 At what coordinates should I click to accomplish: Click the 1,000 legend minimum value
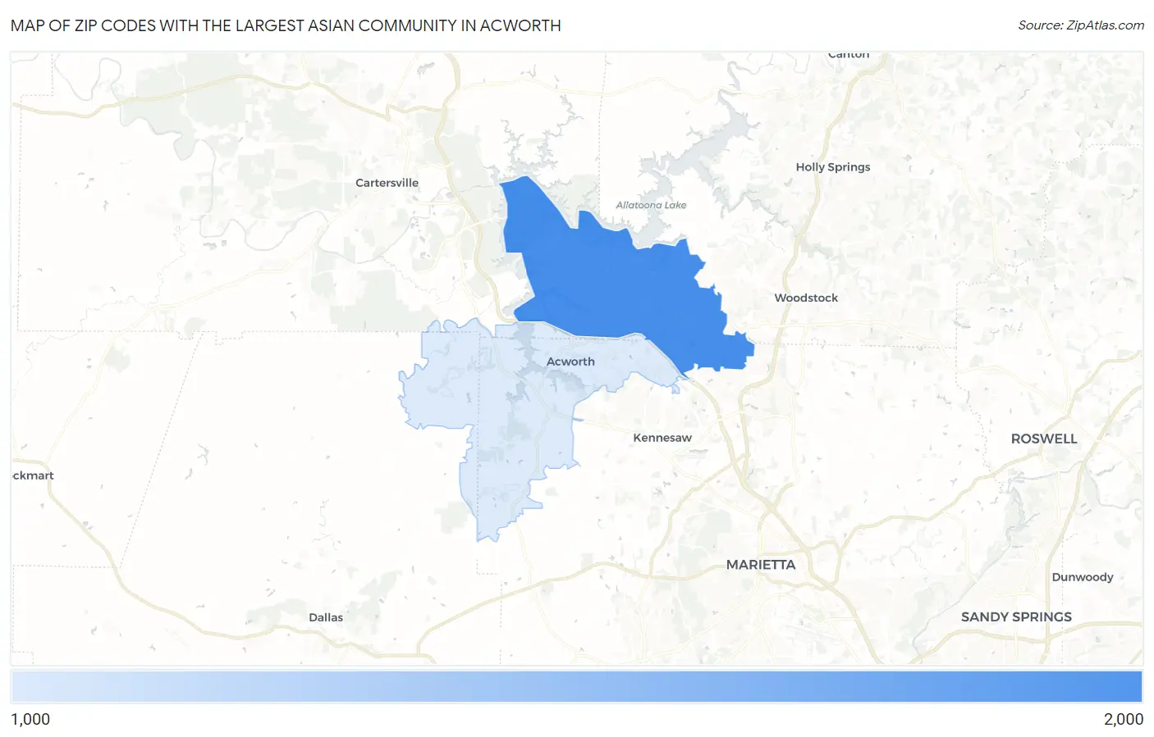point(30,719)
